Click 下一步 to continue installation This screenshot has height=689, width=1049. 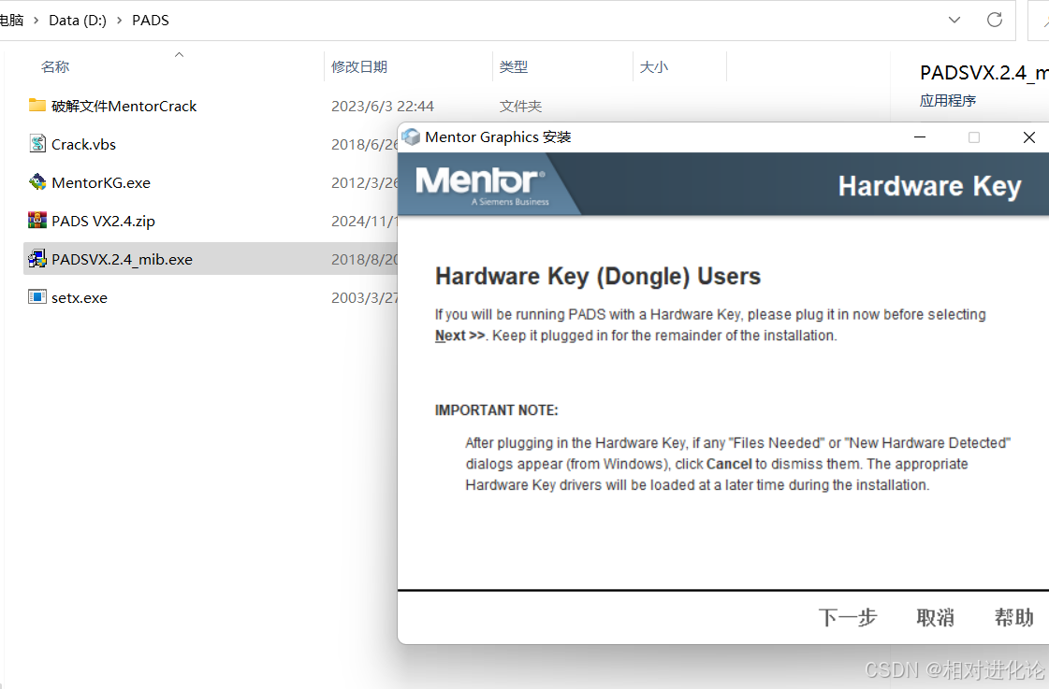pyautogui.click(x=847, y=617)
